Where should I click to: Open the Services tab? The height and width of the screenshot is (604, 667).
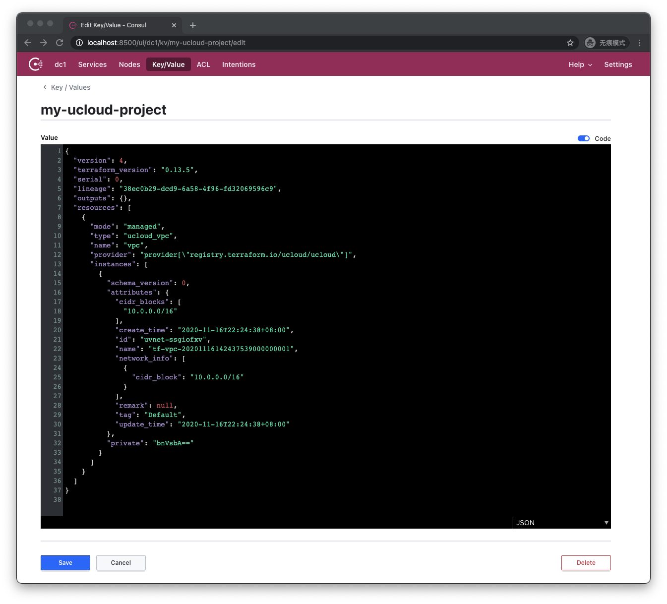click(92, 64)
